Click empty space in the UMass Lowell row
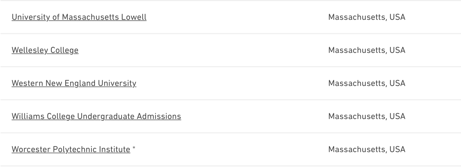Viewport: 461px width, 167px height. tap(235, 17)
